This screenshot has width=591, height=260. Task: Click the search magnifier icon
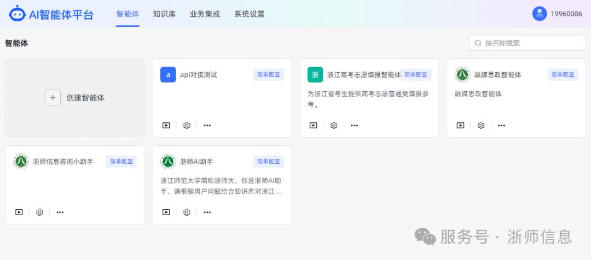[x=478, y=43]
